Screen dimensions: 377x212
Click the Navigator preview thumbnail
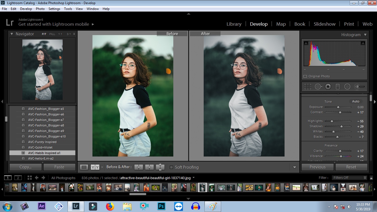tap(43, 70)
